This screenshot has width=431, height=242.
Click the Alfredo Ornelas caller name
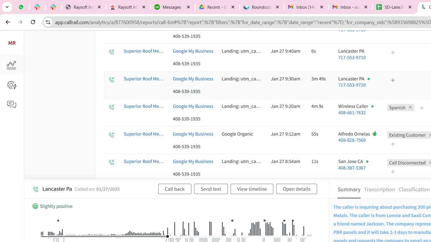pyautogui.click(x=354, y=134)
